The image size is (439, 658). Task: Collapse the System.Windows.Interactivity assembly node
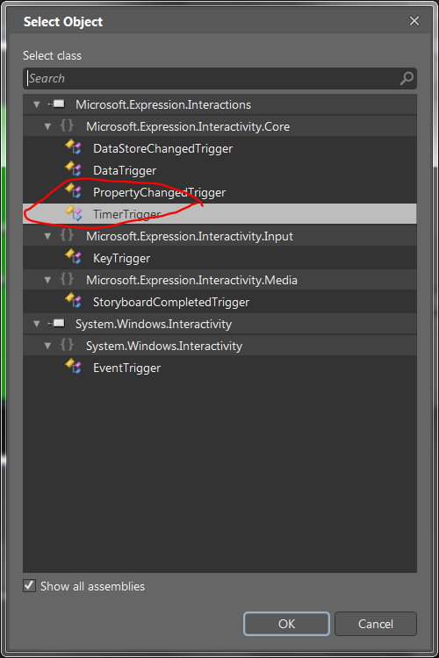(x=37, y=324)
